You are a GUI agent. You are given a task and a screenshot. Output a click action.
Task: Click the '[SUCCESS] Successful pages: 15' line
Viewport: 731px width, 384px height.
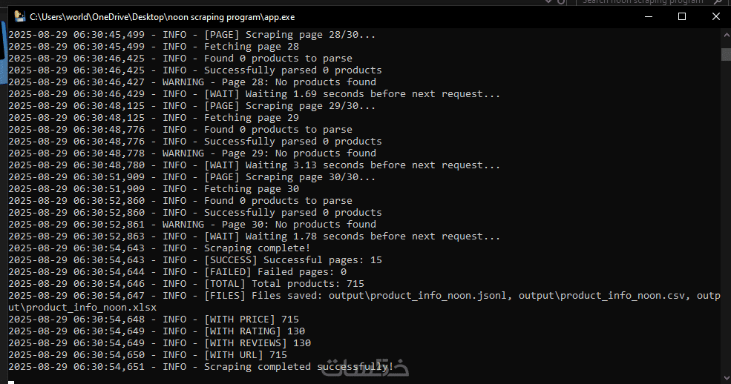click(x=292, y=260)
